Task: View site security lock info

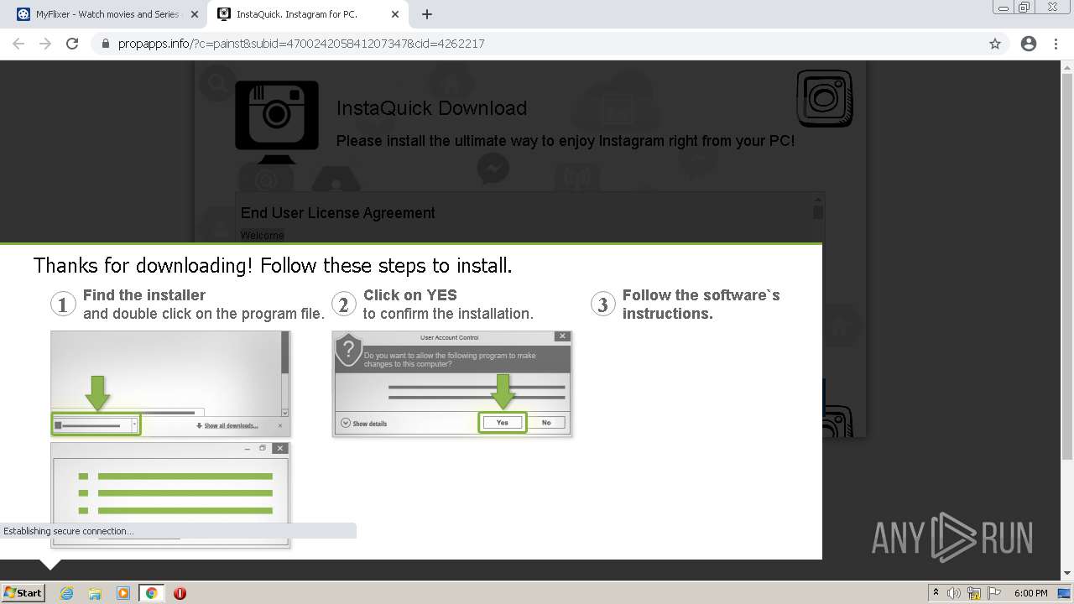Action: pyautogui.click(x=106, y=44)
